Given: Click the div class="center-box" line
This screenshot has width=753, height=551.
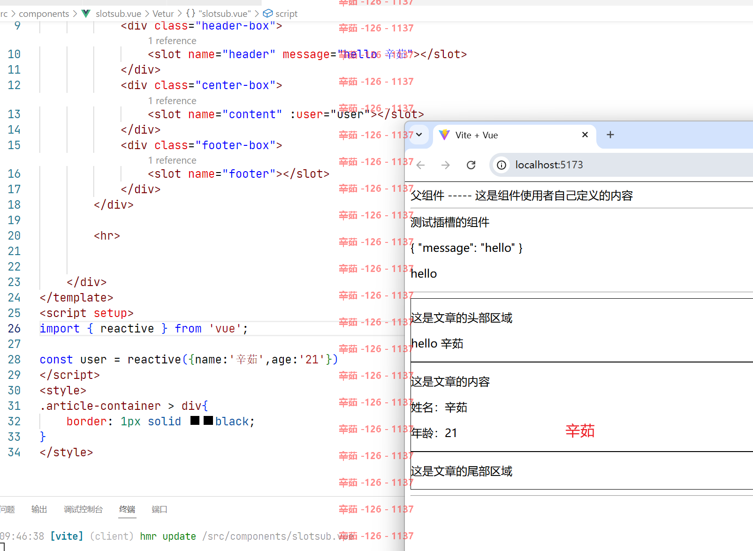Looking at the screenshot, I should [x=201, y=85].
